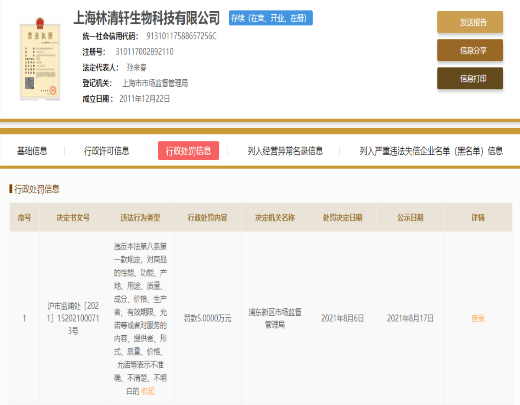Click the 存续 company status badge
The width and height of the screenshot is (520, 405).
coord(271,18)
